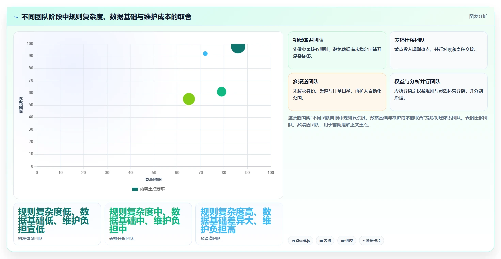This screenshot has height=259, width=501.
Task: Click the 进度 tag chip
Action: click(346, 241)
